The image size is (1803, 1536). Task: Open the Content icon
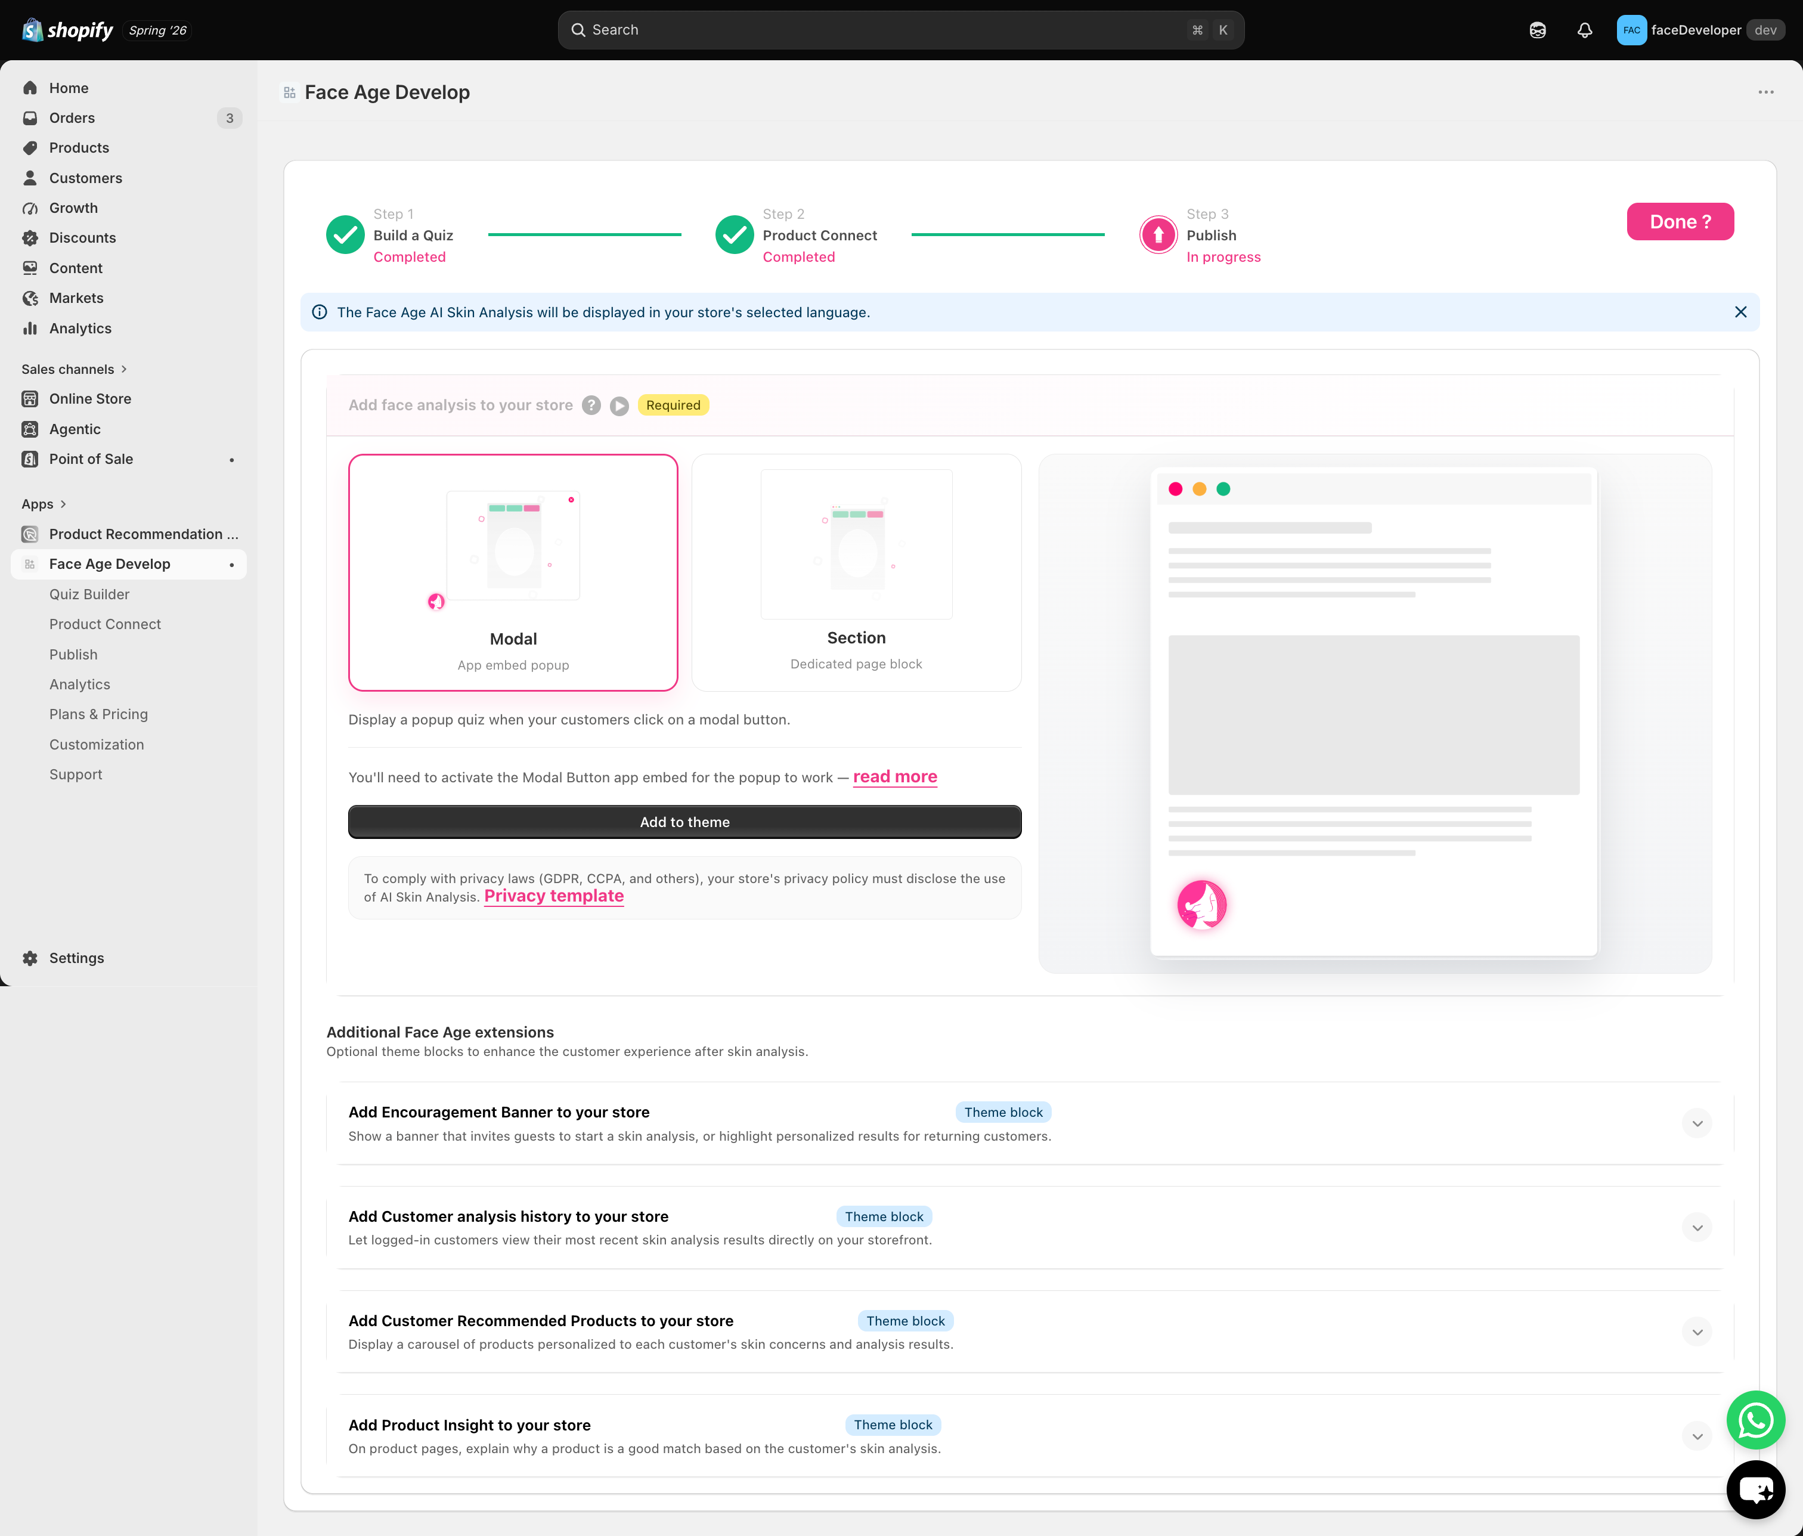click(30, 268)
